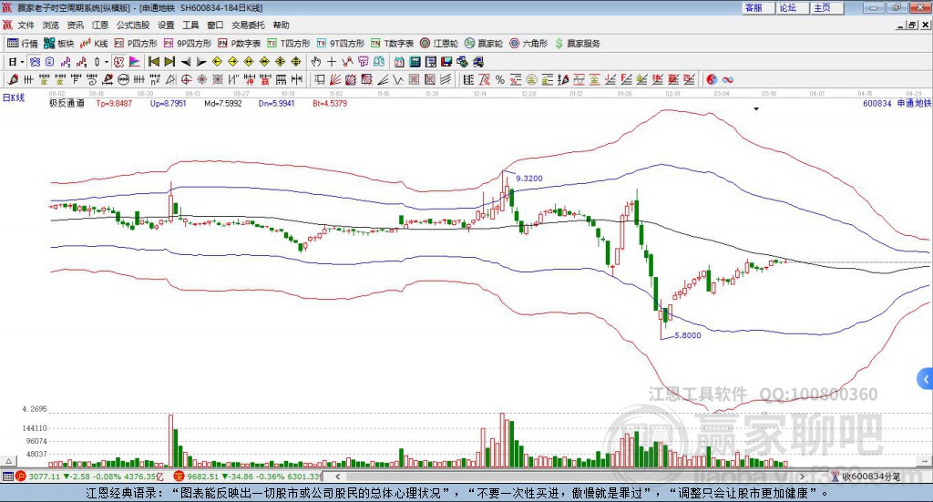Click the Up=8.7951 indicator value
This screenshot has height=502, width=933.
(x=169, y=104)
